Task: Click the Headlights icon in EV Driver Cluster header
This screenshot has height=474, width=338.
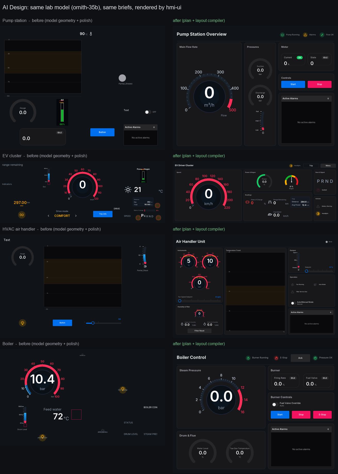Action: click(x=291, y=166)
